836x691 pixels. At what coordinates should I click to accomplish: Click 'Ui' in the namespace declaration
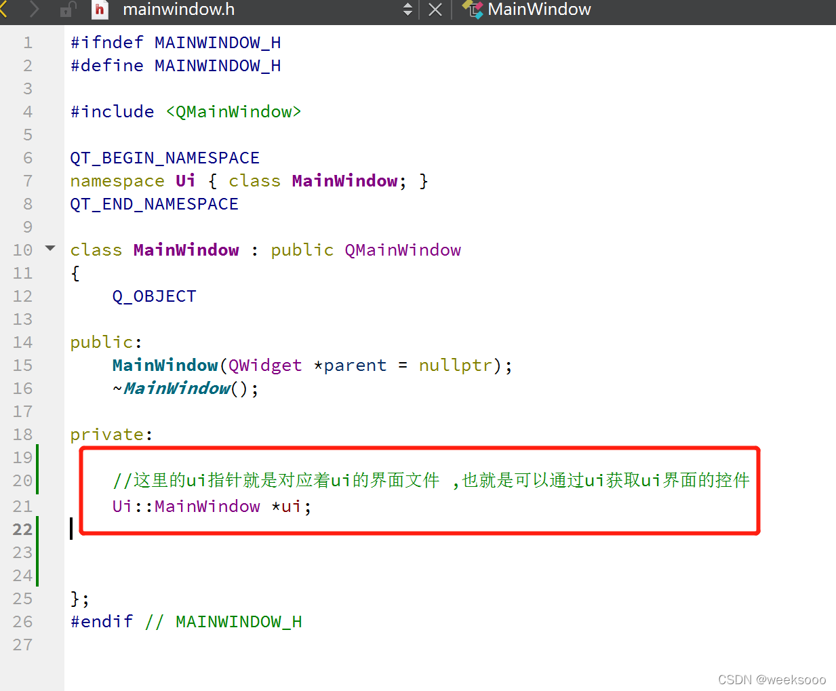click(x=186, y=181)
